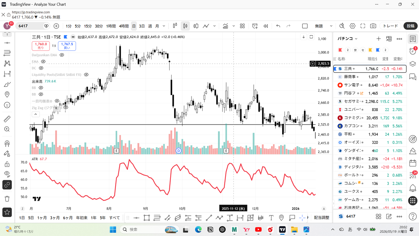Switch to the 15分 timeframe
The width and height of the screenshot is (419, 236).
(88, 26)
